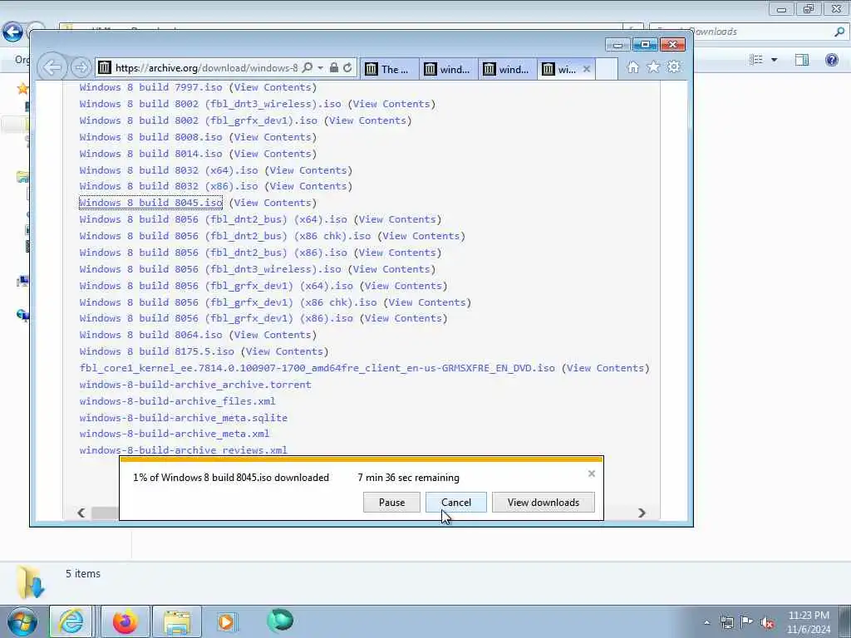Click the IE browser forward arrow
The height and width of the screenshot is (638, 851).
81,67
